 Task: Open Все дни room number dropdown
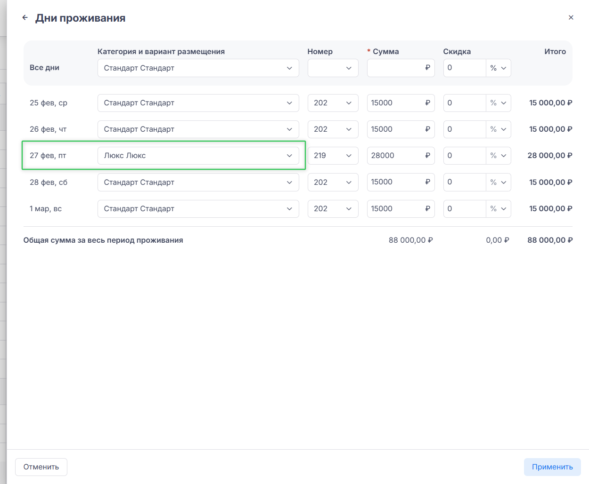[x=333, y=68]
